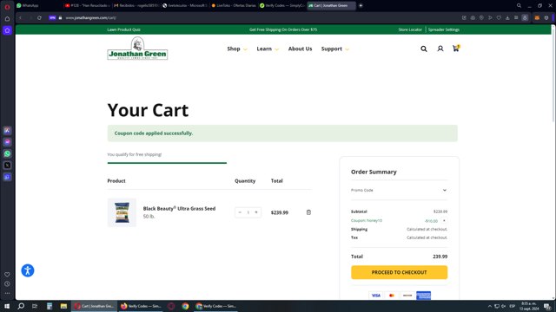Toggle the VPN badge in address bar
This screenshot has width=556, height=312.
coord(52,17)
